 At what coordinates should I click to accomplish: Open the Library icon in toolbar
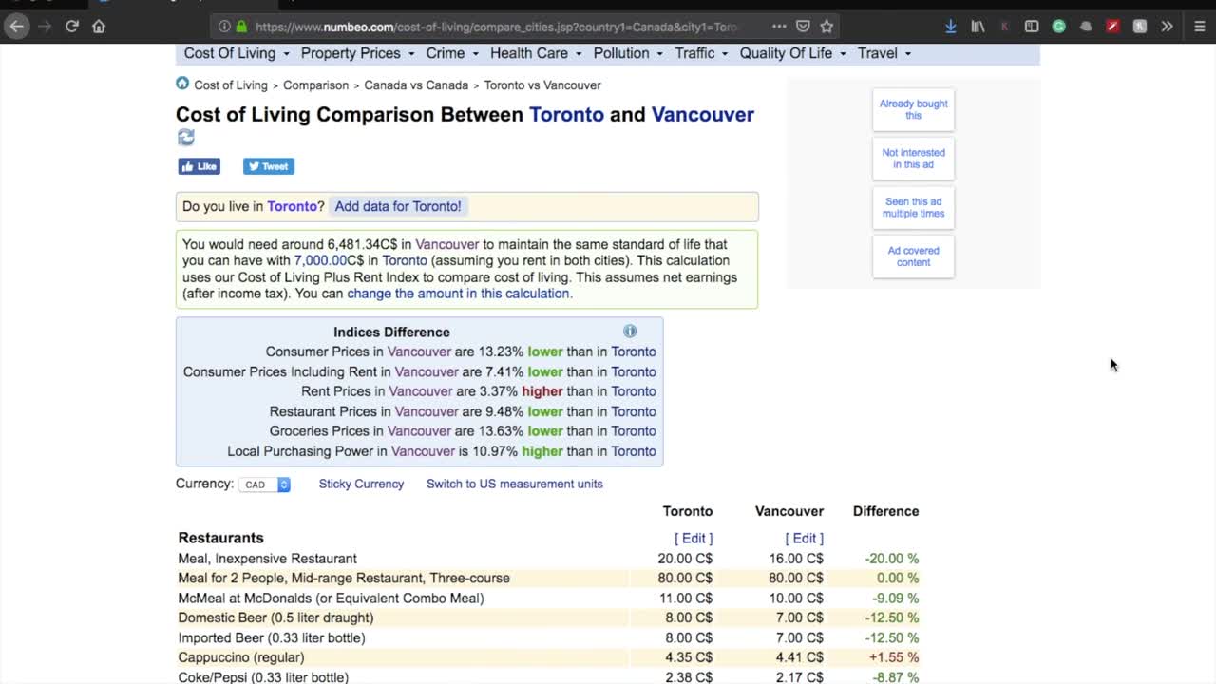[x=978, y=27]
